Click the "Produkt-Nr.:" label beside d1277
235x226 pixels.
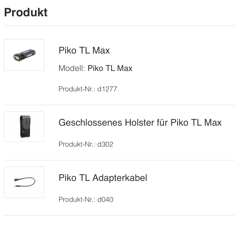click(x=77, y=89)
